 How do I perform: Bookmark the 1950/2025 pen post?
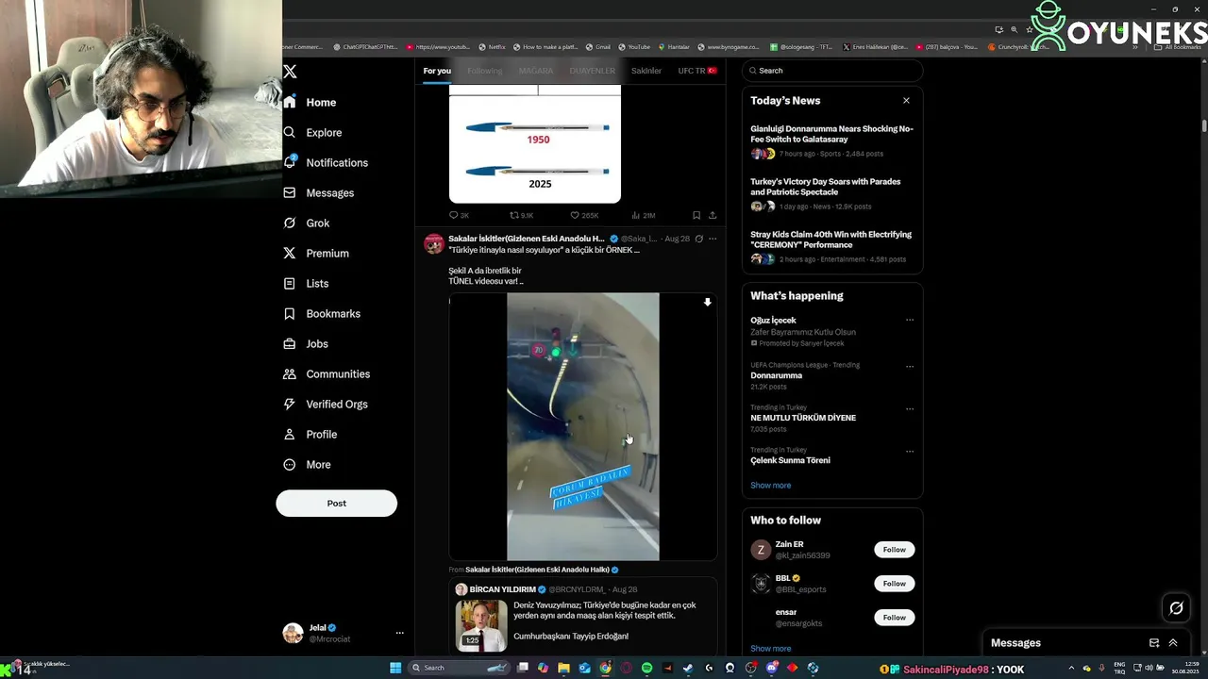pyautogui.click(x=696, y=215)
